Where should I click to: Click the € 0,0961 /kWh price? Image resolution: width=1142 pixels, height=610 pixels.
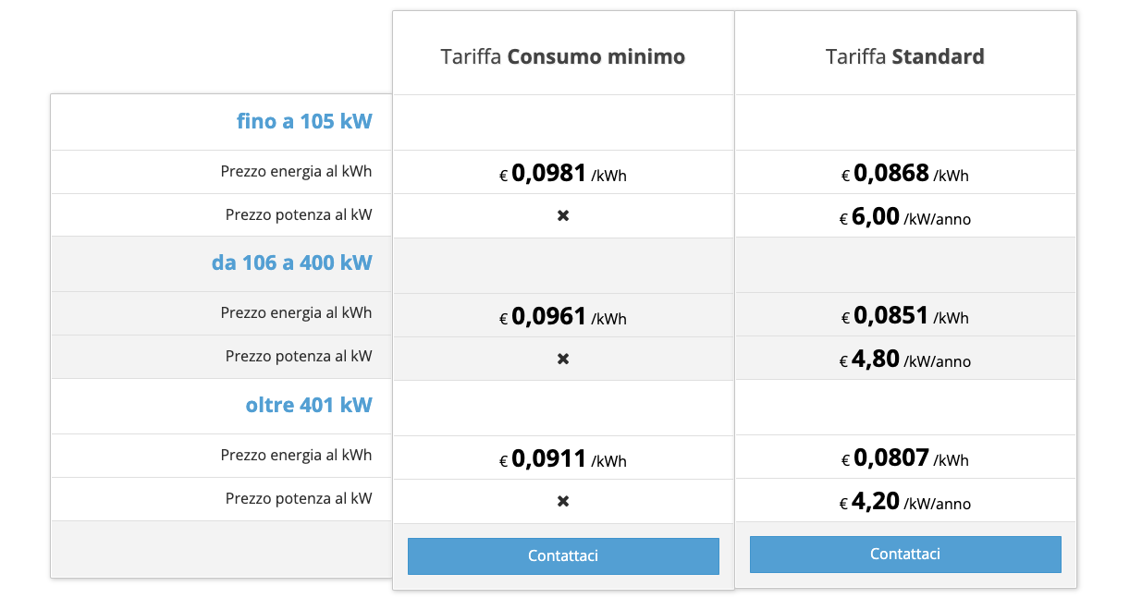point(563,317)
